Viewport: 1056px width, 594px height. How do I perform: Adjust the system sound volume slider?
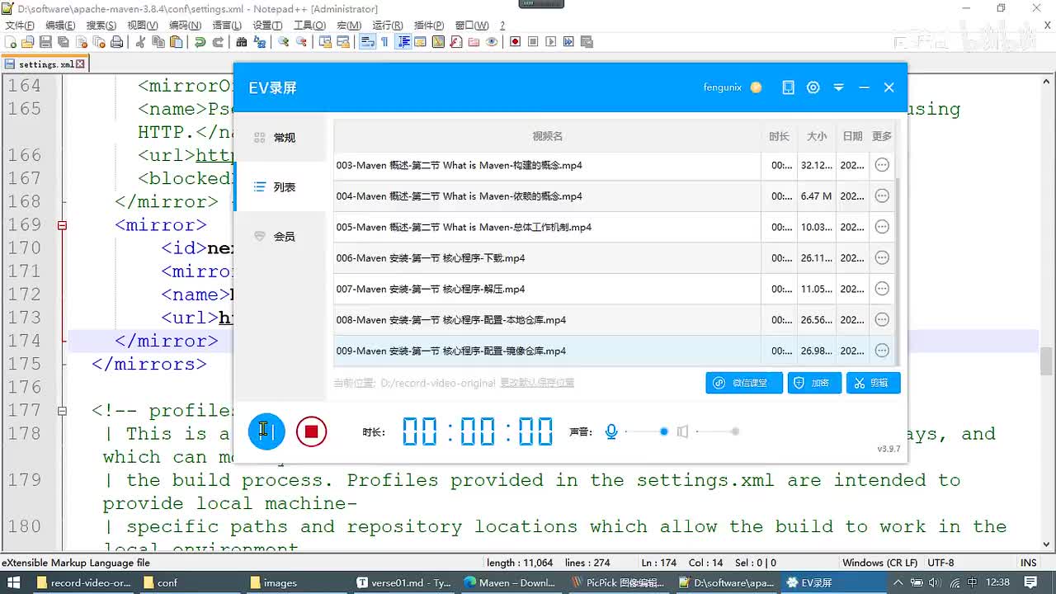point(718,431)
